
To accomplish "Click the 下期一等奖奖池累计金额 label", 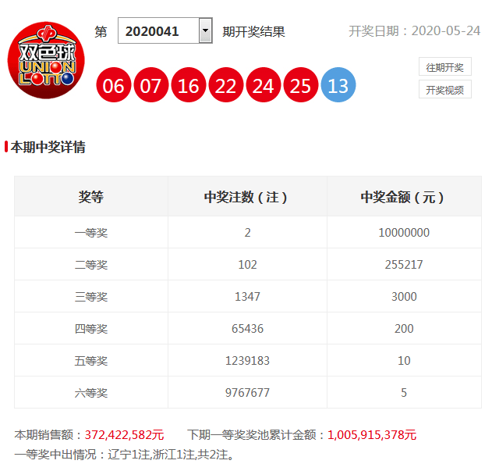I will pos(257,435).
